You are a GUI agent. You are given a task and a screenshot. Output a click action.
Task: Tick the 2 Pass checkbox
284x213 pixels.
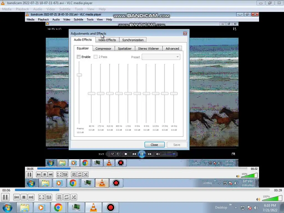95,57
